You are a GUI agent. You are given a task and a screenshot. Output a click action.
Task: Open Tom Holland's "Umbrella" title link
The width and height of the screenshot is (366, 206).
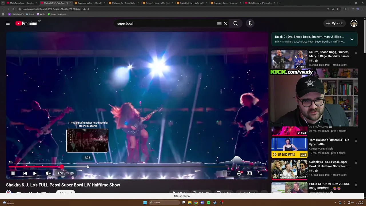point(329,142)
